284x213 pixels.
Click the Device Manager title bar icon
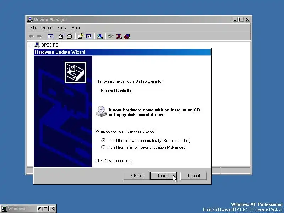[30, 20]
